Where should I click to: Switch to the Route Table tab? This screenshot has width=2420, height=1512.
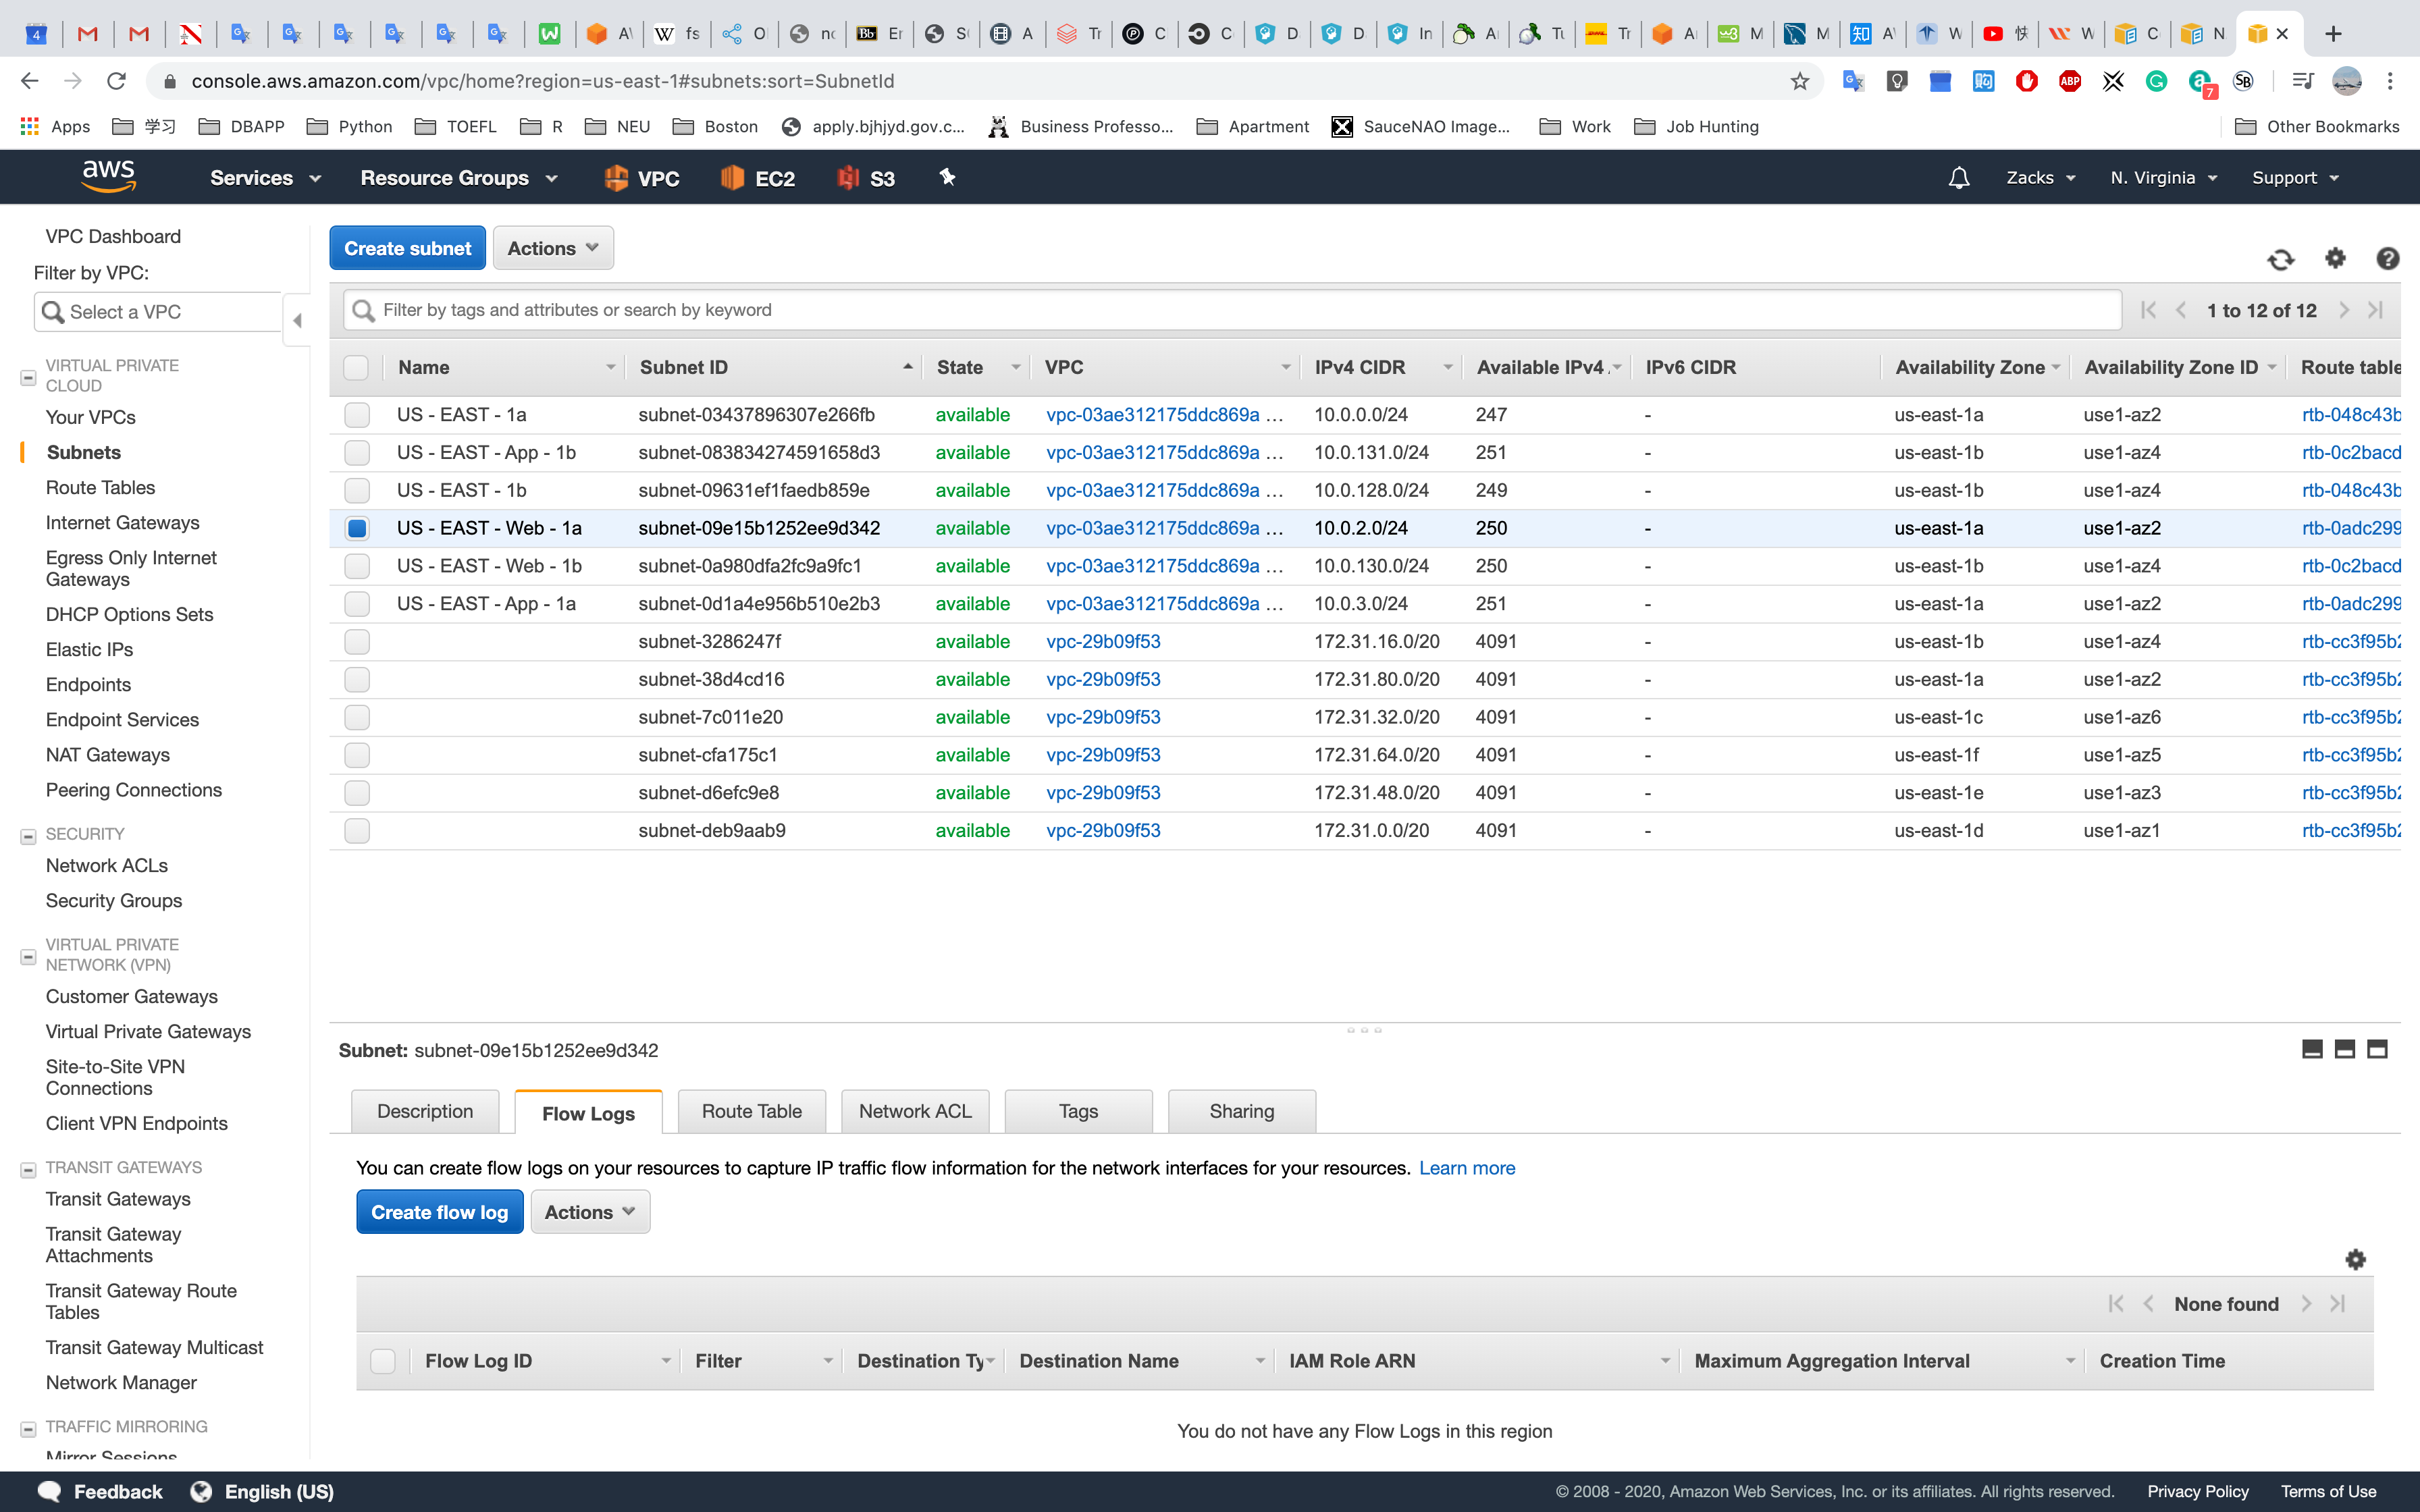point(751,1111)
